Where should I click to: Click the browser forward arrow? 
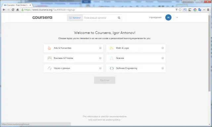(x=8, y=10)
